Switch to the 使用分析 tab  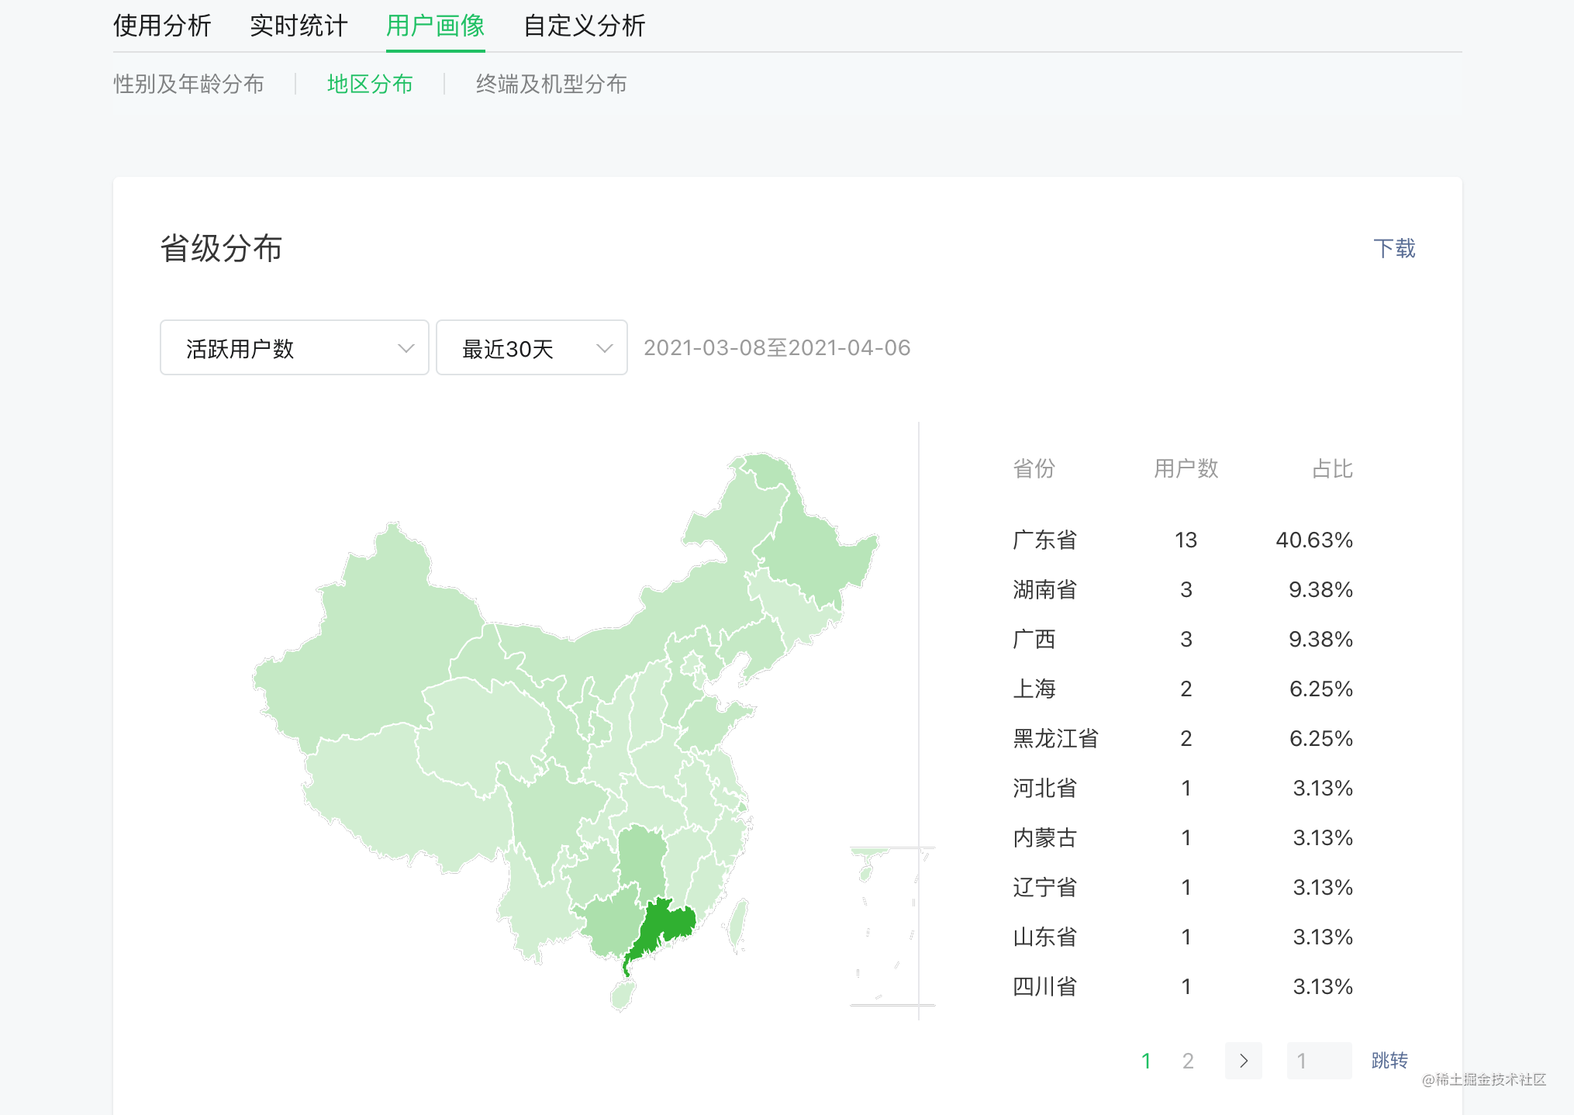click(162, 26)
